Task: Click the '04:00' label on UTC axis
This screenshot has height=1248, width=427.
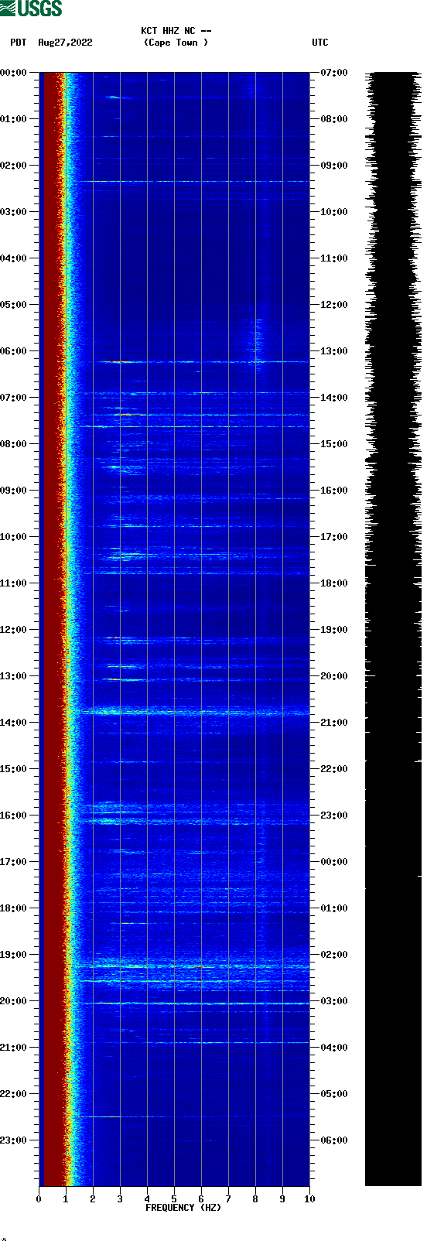Action: [x=334, y=1048]
